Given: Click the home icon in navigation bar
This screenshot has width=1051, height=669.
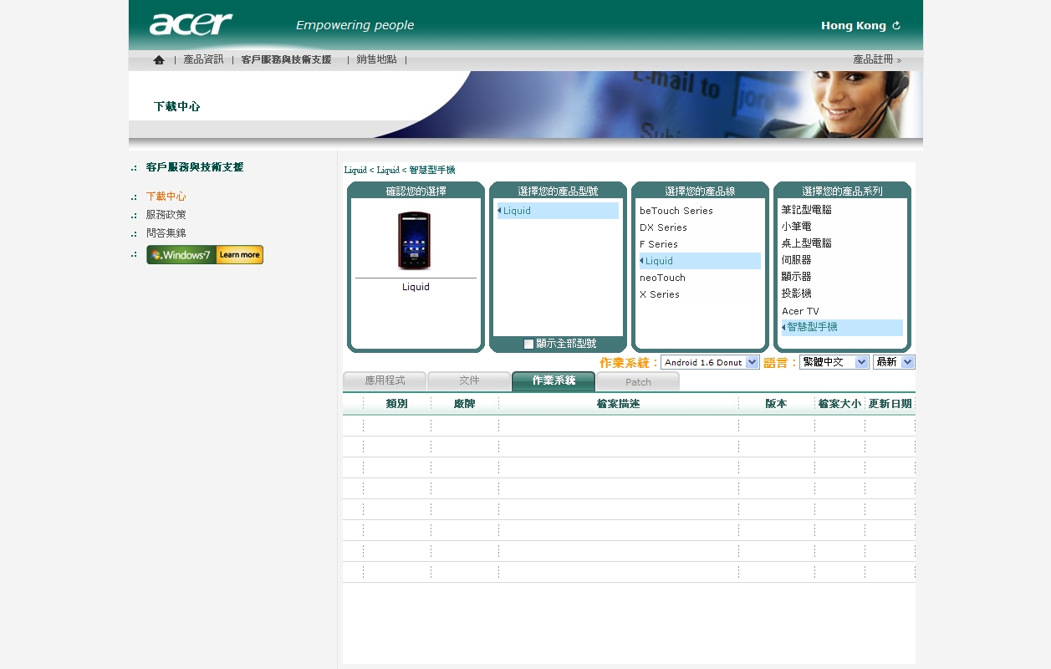Looking at the screenshot, I should click(x=159, y=60).
